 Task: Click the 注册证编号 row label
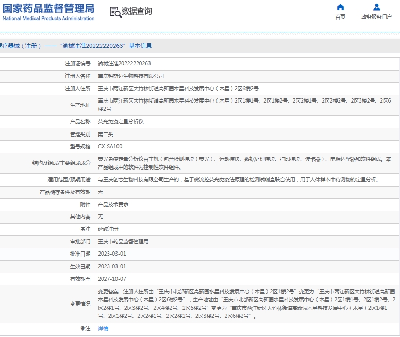pyautogui.click(x=77, y=64)
